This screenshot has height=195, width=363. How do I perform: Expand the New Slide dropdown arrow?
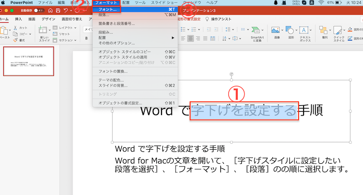pyautogui.click(x=49, y=30)
